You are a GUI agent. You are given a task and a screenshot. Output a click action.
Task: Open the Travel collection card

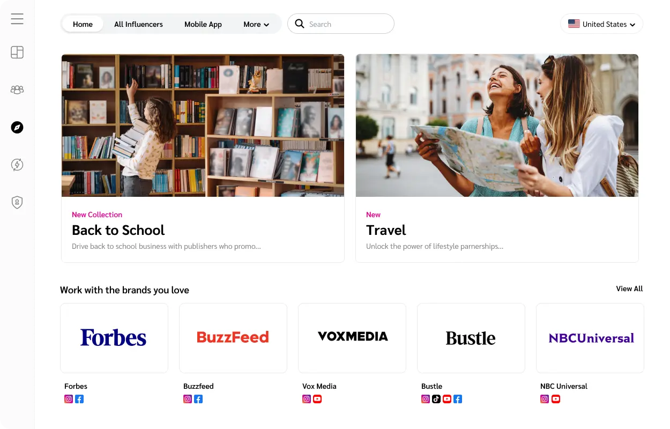pyautogui.click(x=497, y=158)
